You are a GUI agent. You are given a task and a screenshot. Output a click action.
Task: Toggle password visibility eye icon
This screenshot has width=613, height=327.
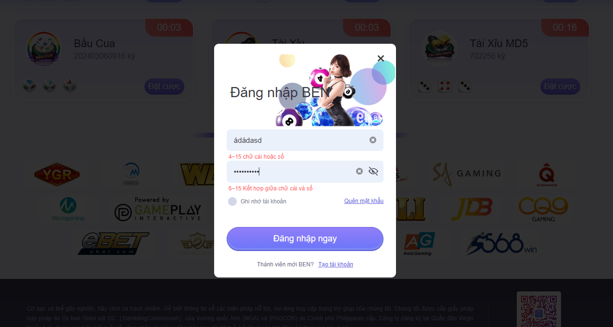[x=373, y=171]
